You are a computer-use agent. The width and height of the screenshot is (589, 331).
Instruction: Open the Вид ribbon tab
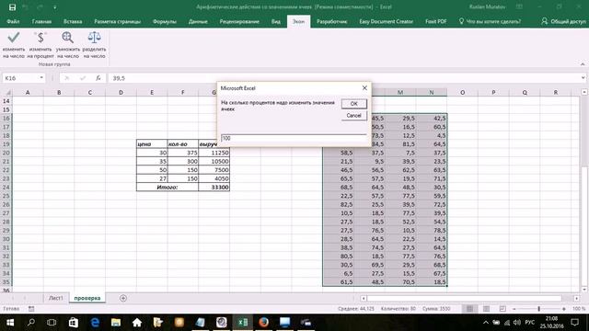(x=276, y=21)
